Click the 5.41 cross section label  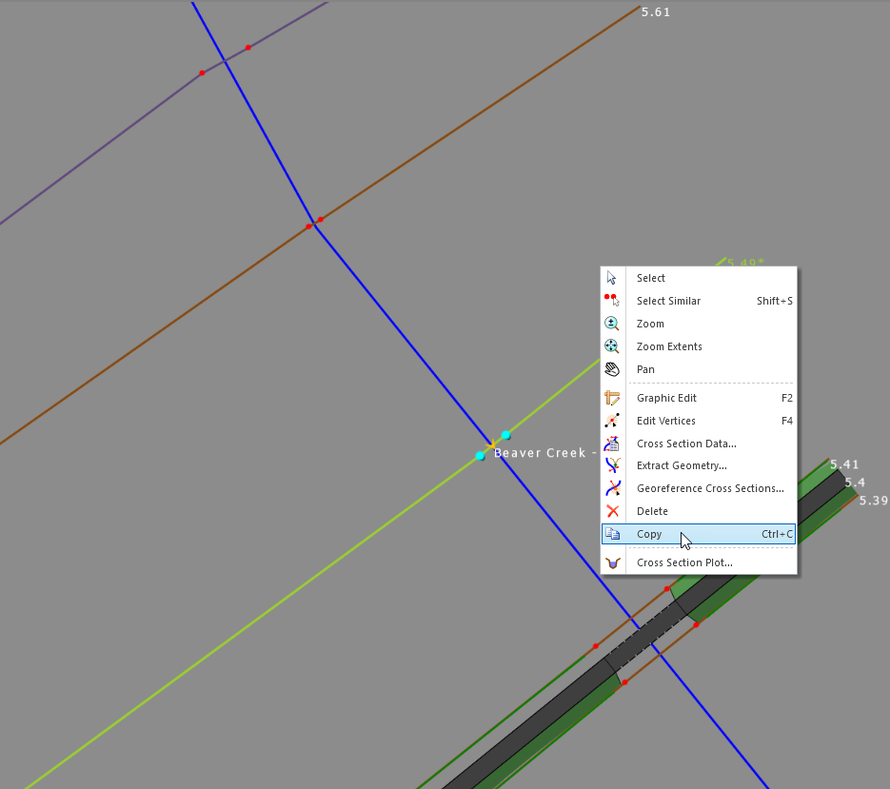pyautogui.click(x=844, y=464)
